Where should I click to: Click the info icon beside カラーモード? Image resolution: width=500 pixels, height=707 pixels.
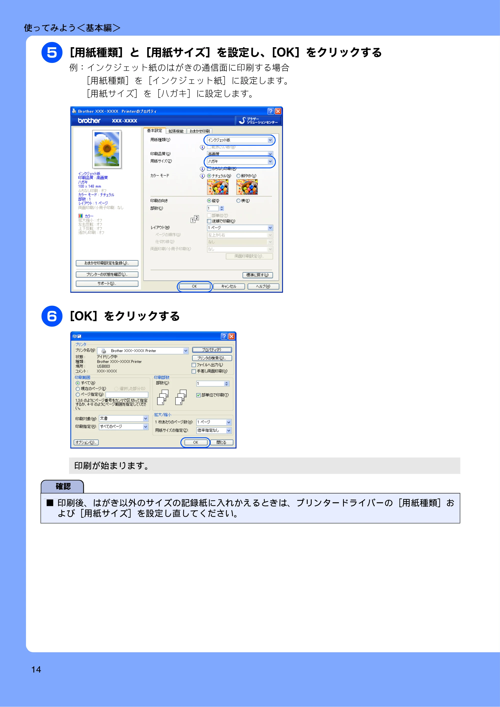(202, 176)
